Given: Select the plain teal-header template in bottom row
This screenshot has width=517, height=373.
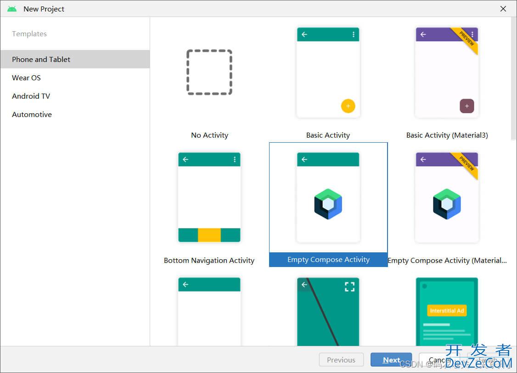Looking at the screenshot, I should pos(209,312).
